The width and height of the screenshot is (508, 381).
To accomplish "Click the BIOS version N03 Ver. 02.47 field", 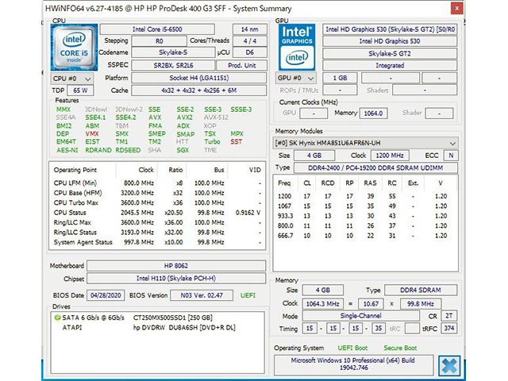I will click(x=202, y=295).
